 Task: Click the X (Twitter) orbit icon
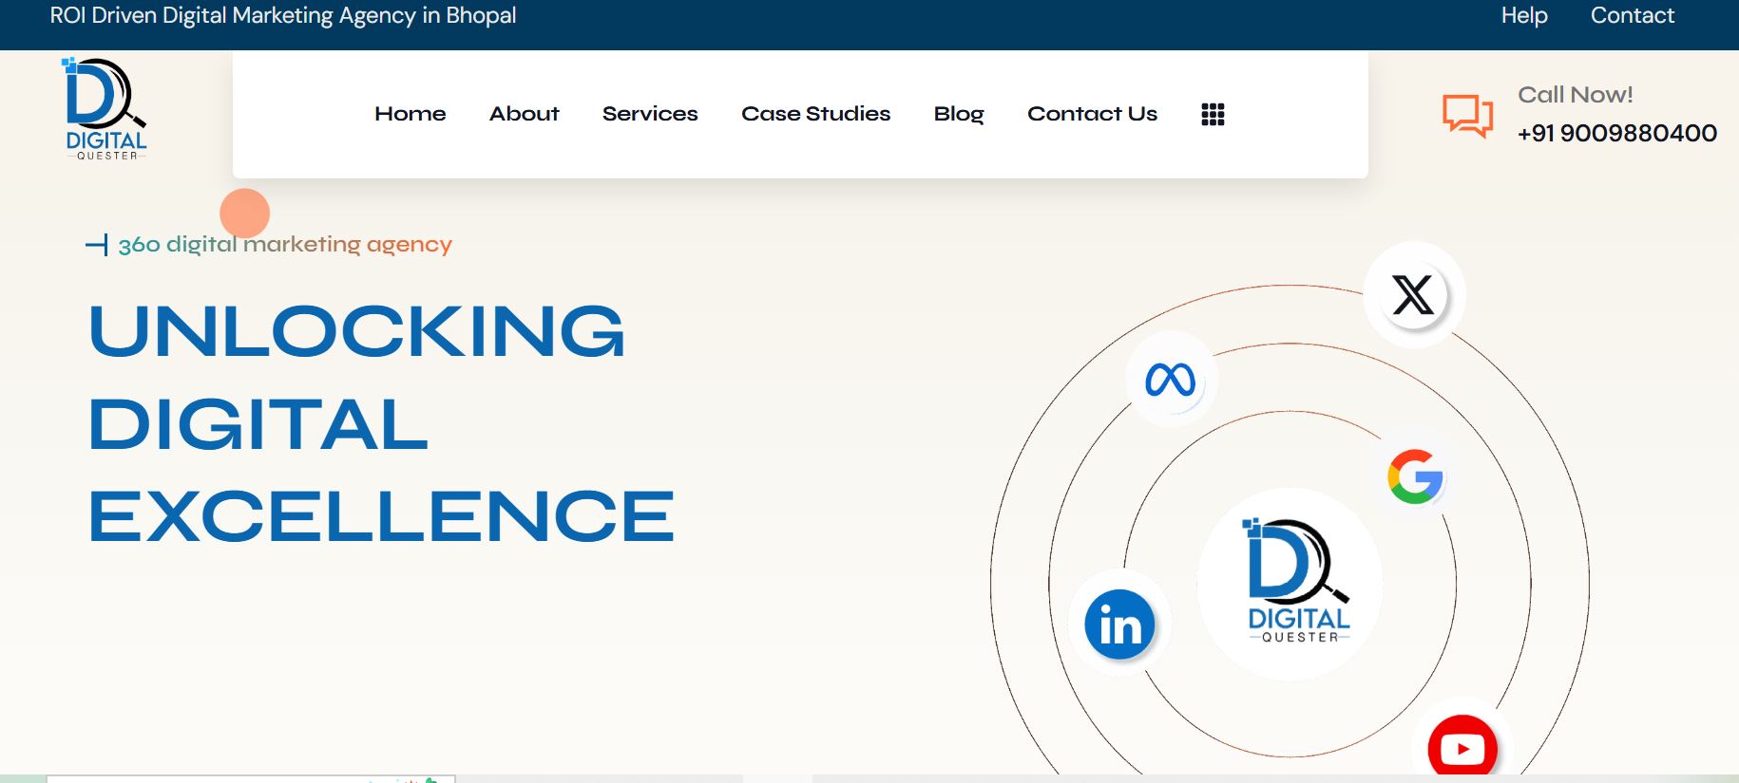click(1413, 295)
